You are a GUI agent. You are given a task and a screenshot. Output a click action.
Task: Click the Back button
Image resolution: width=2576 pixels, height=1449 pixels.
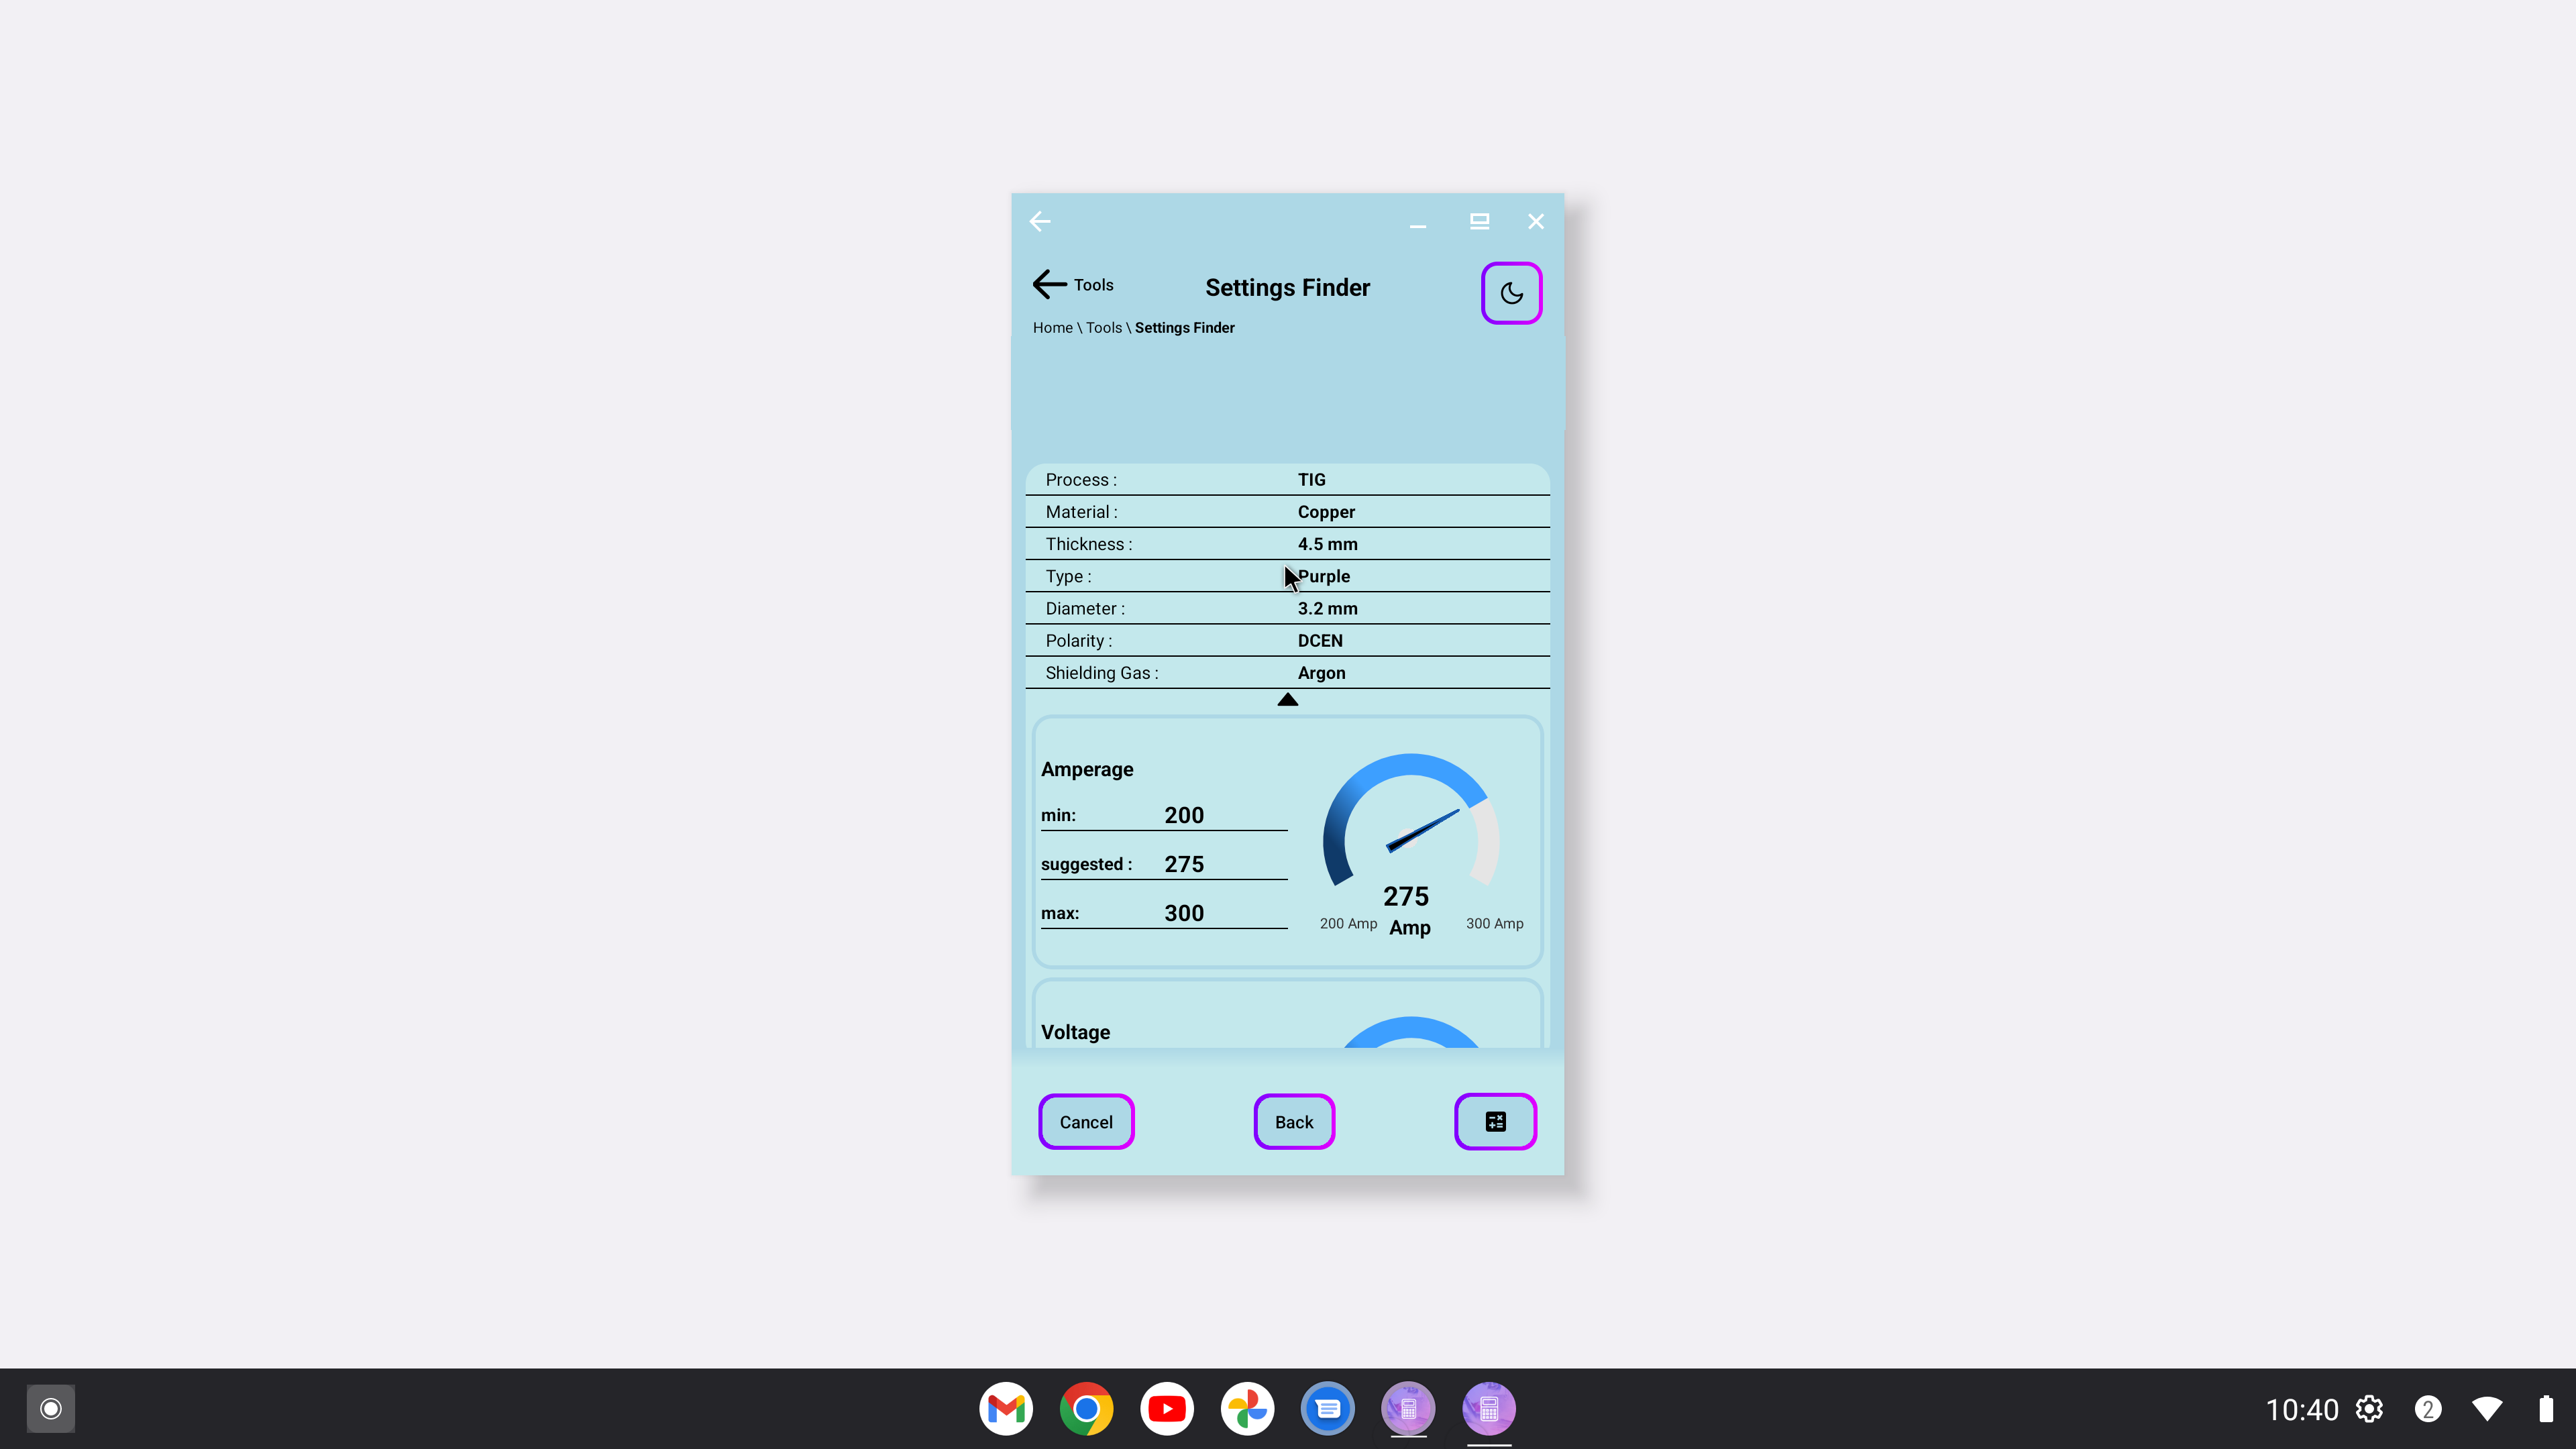tap(1294, 1122)
